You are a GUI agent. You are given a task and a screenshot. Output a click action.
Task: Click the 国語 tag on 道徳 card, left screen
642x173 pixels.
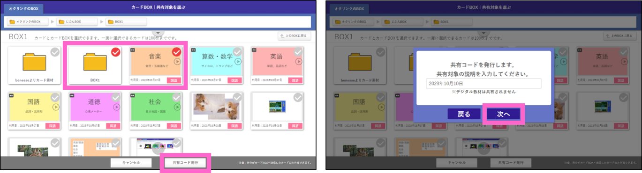pyautogui.click(x=113, y=126)
